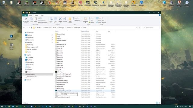Click File Explorer on taskbar
The width and height of the screenshot is (193, 108).
9,106
